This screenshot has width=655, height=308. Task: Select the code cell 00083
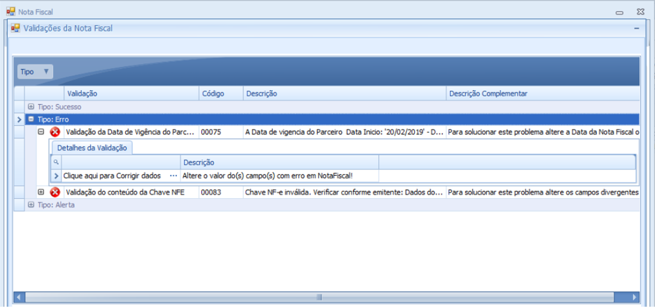(221, 192)
